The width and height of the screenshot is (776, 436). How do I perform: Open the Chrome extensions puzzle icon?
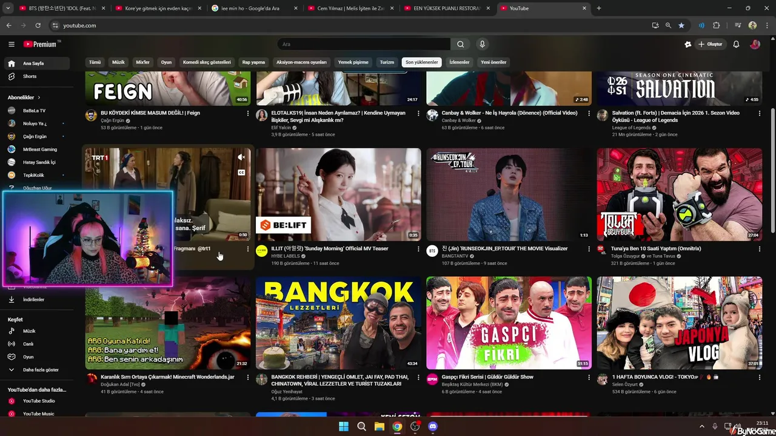[x=717, y=25]
